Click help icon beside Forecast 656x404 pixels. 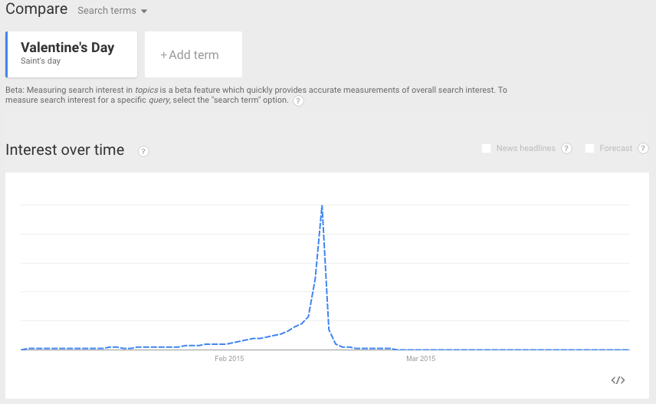[643, 149]
